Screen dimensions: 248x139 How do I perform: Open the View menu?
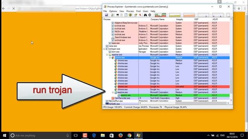tap(122, 11)
